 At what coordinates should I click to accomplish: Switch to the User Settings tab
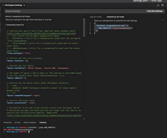coord(95,17)
